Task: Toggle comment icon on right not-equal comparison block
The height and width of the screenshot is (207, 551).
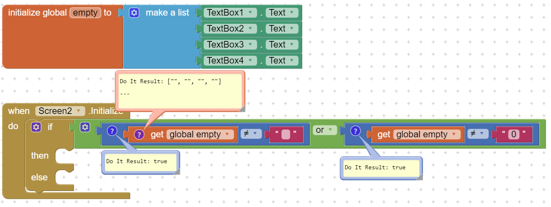Action: [x=355, y=131]
